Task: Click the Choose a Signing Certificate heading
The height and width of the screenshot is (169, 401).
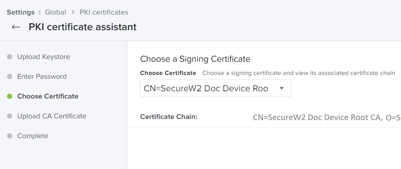Action: pyautogui.click(x=195, y=59)
